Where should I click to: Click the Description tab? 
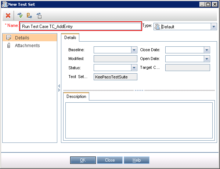76,96
